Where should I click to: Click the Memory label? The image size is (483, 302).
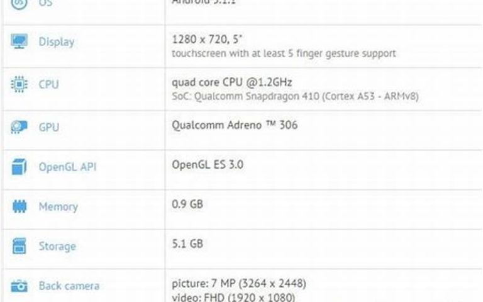[x=58, y=207]
